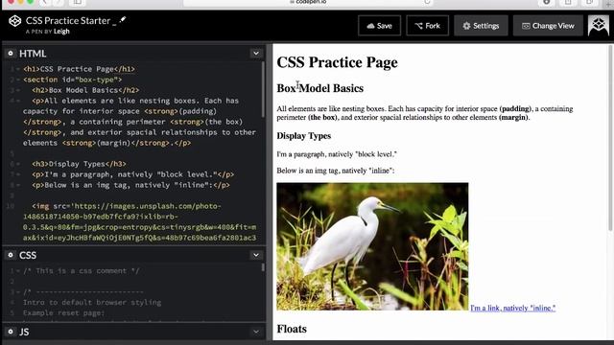Click "Below is an img tag" preview paragraph

tap(336, 171)
